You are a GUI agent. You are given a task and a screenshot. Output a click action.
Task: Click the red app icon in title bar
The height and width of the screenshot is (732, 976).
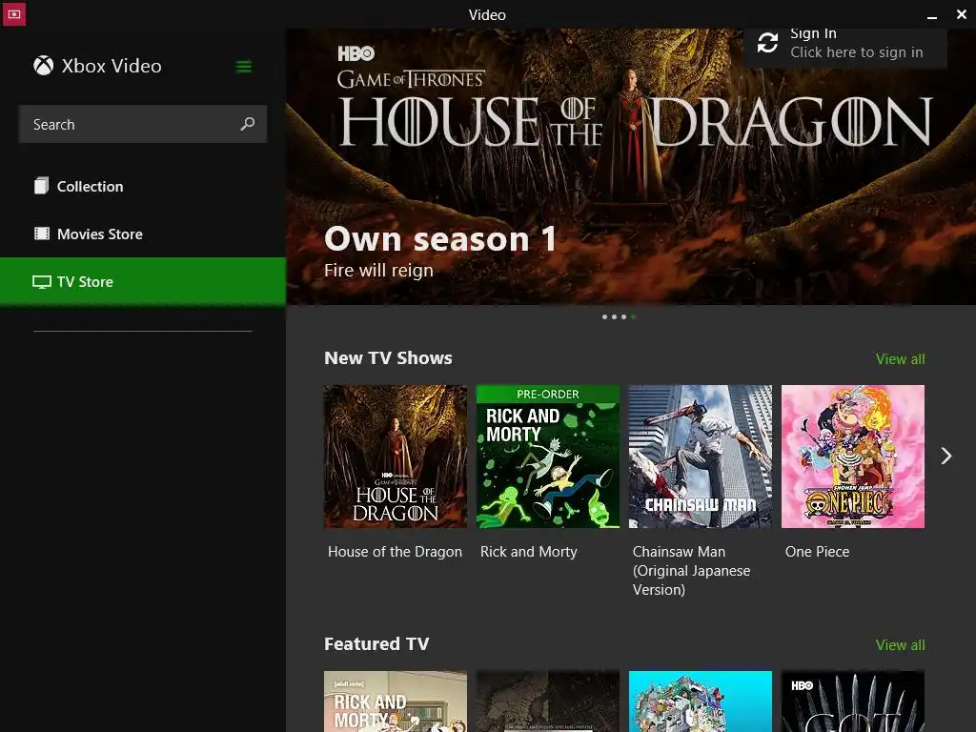pos(13,13)
